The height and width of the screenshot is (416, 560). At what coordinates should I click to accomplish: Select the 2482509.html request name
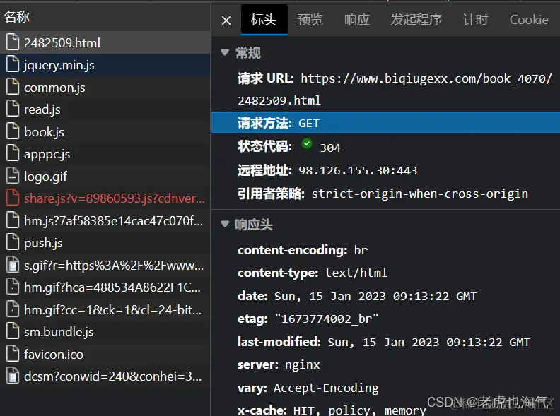[x=62, y=43]
